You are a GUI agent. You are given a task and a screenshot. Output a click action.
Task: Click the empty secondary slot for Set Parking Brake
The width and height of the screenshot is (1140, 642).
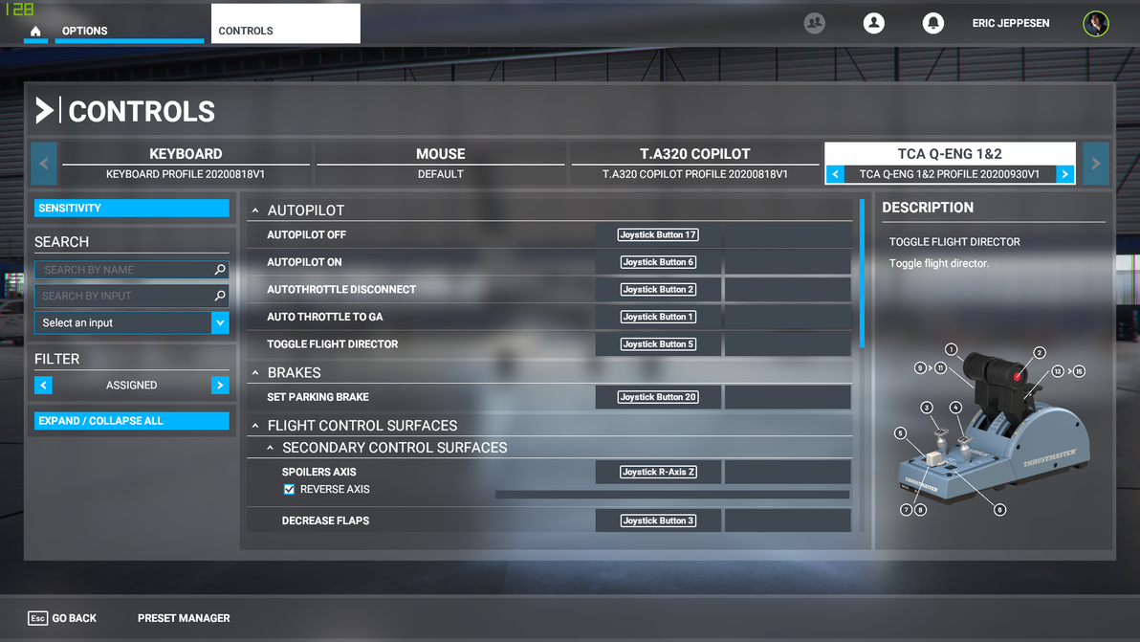[x=787, y=397]
